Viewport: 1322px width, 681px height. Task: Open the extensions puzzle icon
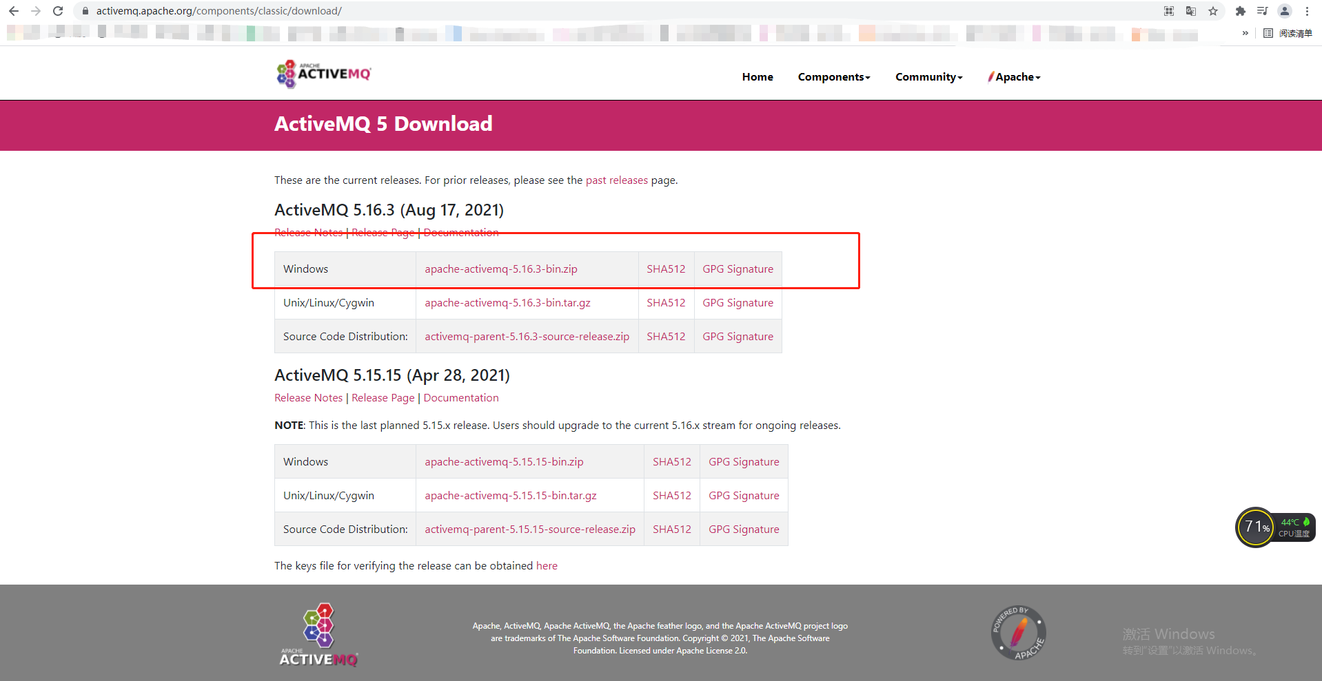coord(1241,11)
